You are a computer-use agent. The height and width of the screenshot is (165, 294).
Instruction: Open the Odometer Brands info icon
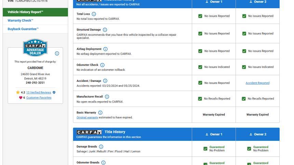[x=103, y=163]
